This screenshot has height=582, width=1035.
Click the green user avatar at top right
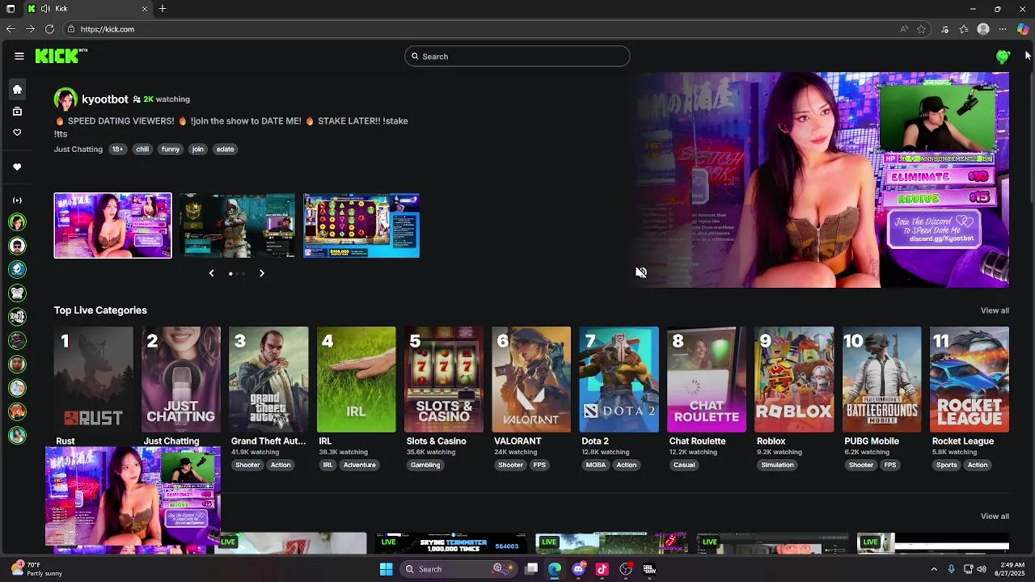point(1003,56)
